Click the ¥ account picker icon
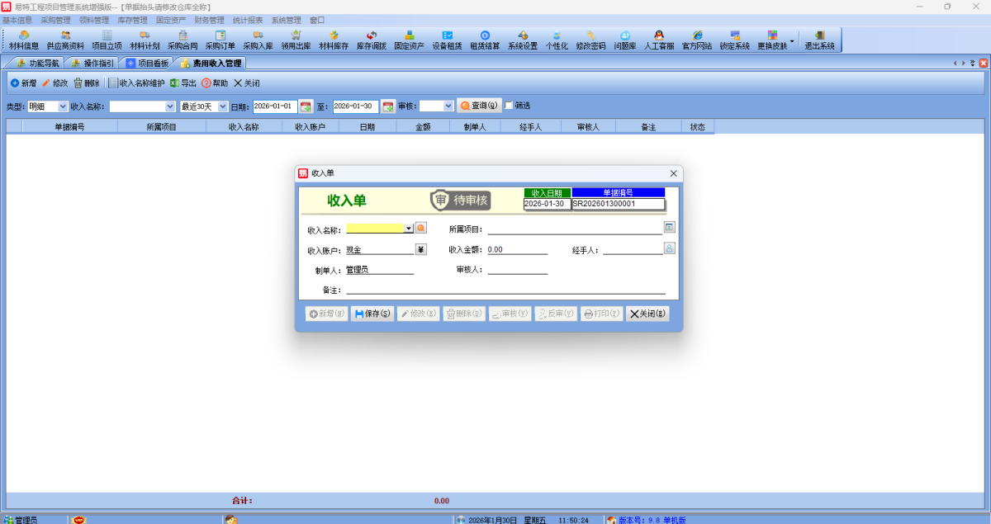991x524 pixels. pos(421,249)
